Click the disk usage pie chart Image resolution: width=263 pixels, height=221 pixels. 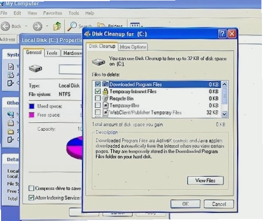point(75,148)
